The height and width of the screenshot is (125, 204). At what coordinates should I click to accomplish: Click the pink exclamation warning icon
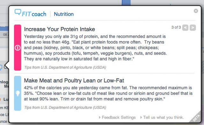[x=18, y=48]
